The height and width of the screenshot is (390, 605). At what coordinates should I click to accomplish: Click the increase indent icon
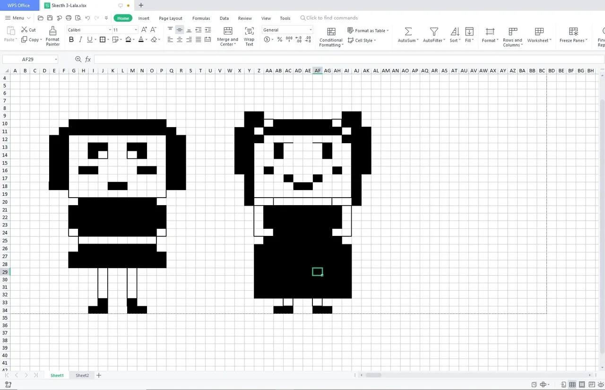click(x=208, y=30)
